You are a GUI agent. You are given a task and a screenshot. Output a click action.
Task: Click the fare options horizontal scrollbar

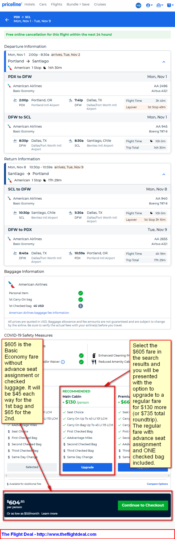coord(87,475)
